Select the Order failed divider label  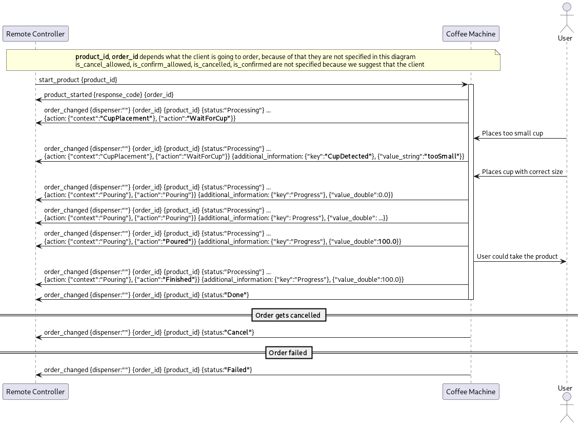[x=289, y=352]
